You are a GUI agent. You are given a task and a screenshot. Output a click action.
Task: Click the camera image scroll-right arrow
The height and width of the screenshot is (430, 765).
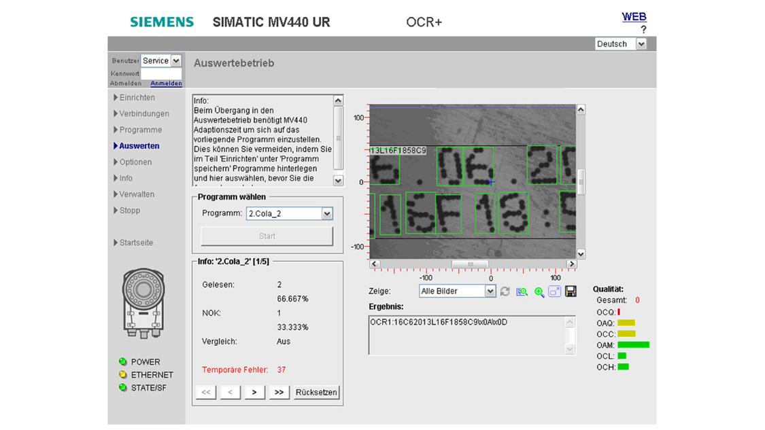tap(571, 264)
